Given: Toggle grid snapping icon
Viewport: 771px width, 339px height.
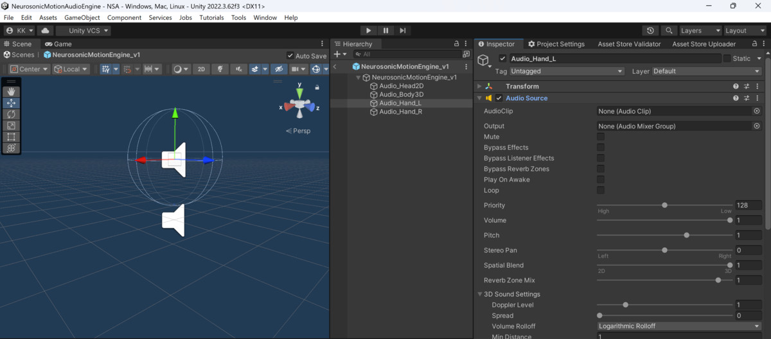Looking at the screenshot, I should click(x=127, y=69).
